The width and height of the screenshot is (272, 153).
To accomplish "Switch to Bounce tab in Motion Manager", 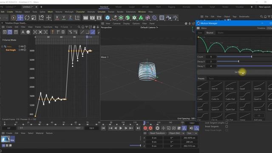I will [210, 33].
